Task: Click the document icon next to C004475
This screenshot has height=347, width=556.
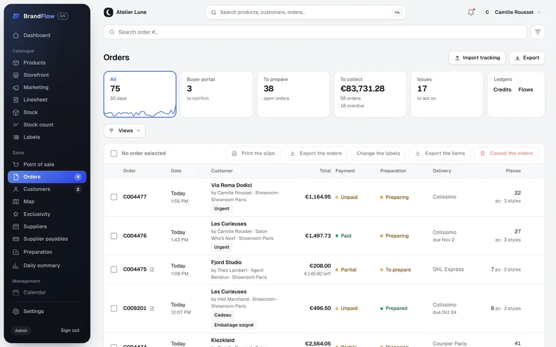Action: [x=152, y=270]
